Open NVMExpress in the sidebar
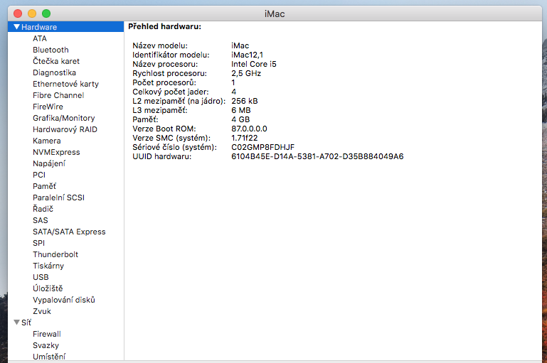Viewport: 547px width, 363px height. [x=56, y=152]
